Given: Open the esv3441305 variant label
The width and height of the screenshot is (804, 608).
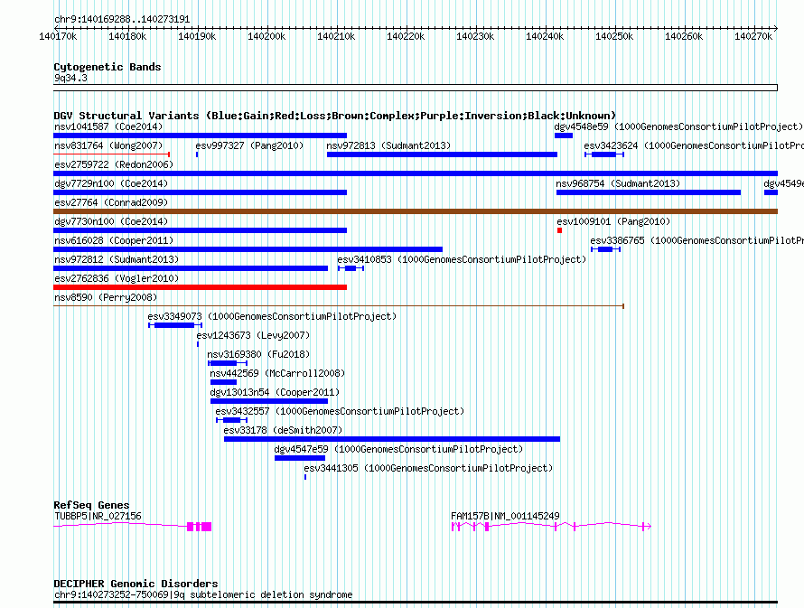Looking at the screenshot, I should click(x=428, y=468).
